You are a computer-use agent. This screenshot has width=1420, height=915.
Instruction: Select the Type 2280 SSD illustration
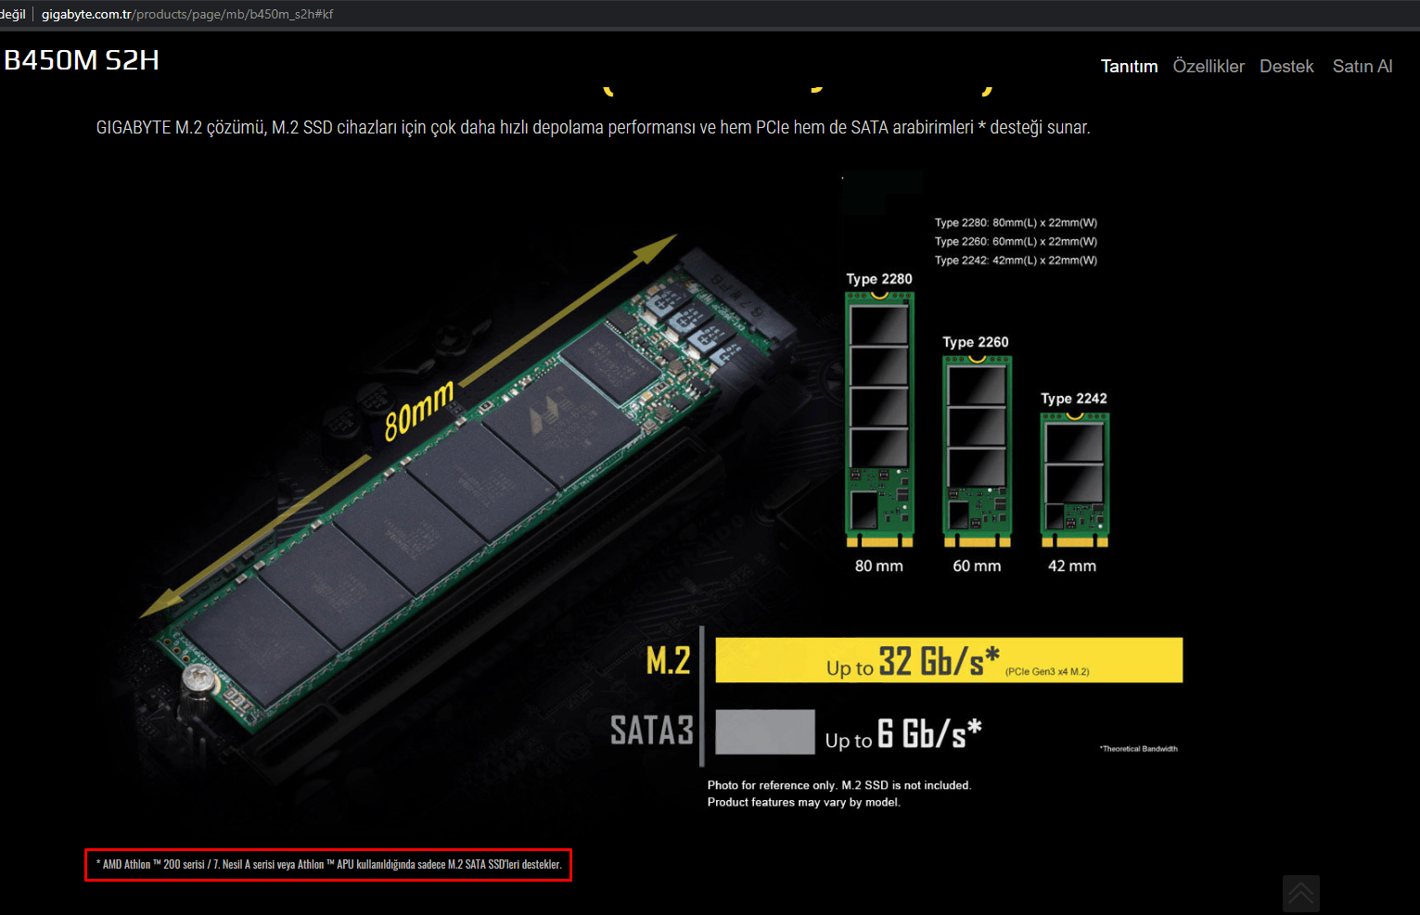pos(879,419)
